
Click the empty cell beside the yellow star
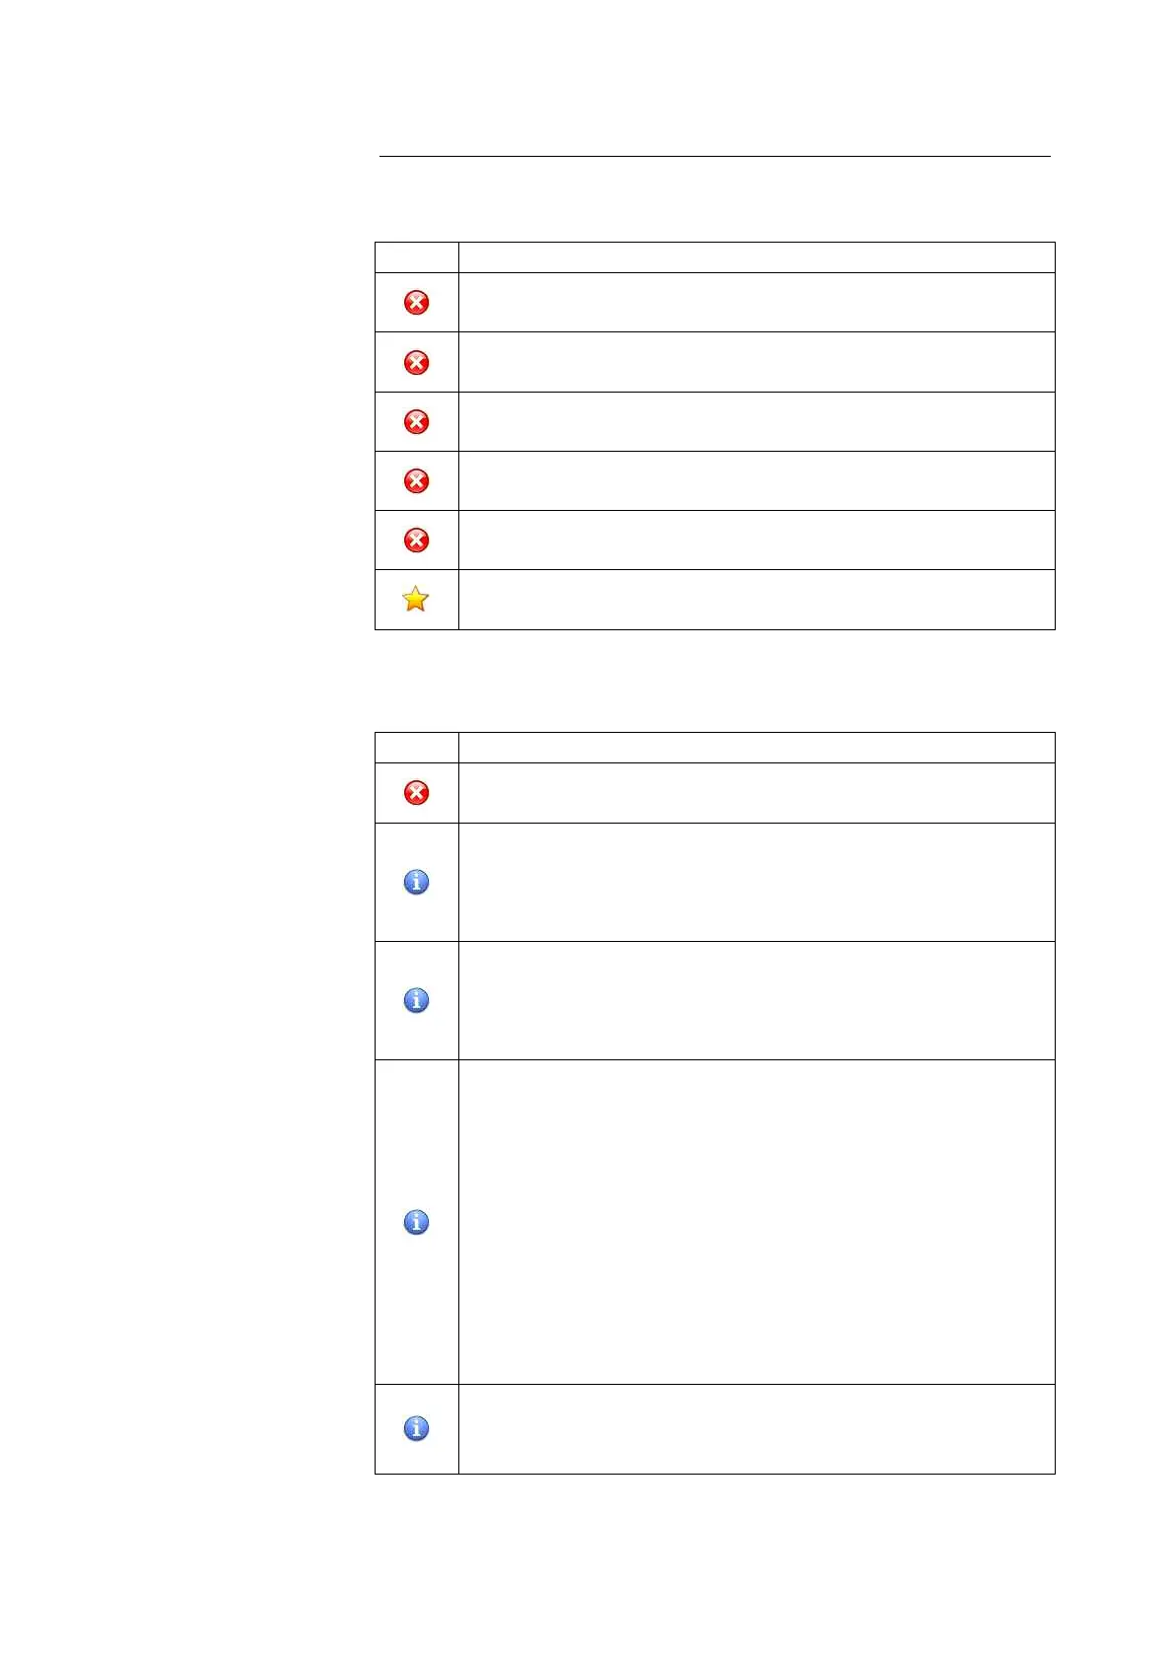pos(756,600)
